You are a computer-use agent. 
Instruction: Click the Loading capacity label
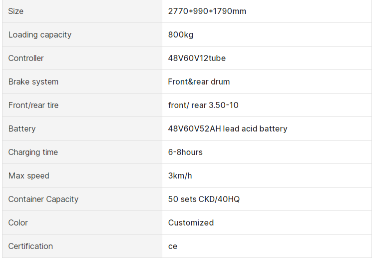pyautogui.click(x=40, y=35)
